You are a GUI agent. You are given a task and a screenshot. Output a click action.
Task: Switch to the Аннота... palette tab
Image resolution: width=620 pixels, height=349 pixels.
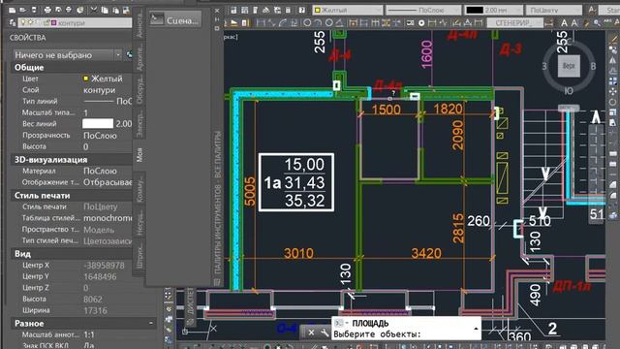click(139, 24)
